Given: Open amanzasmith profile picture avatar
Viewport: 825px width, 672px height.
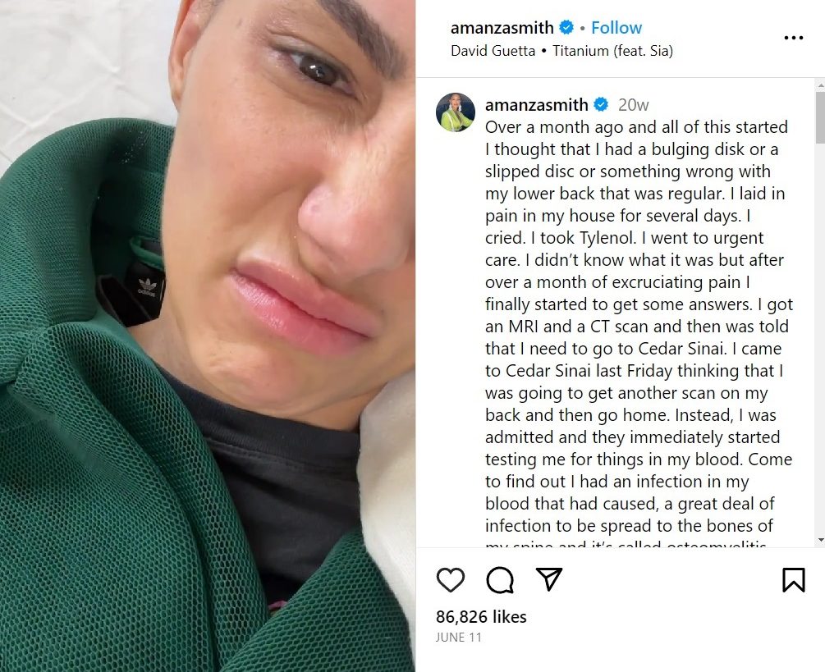Looking at the screenshot, I should 456,112.
